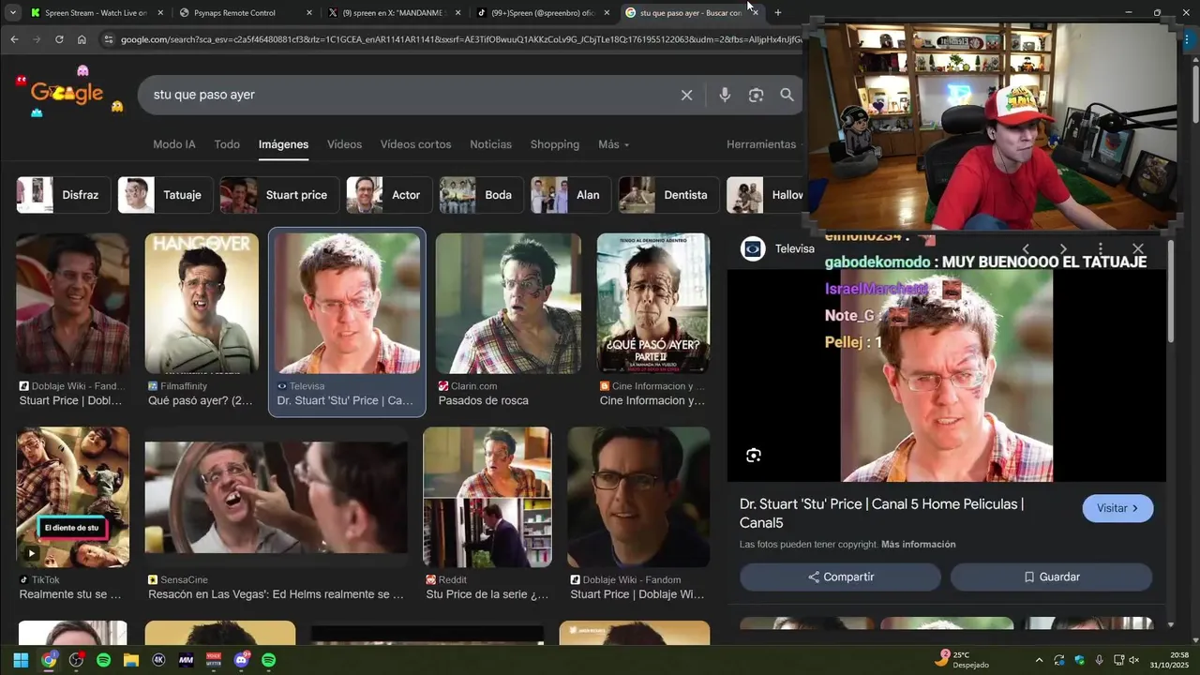The height and width of the screenshot is (675, 1200).
Task: Switch to the Spreen Stream browser tab
Action: [x=96, y=13]
